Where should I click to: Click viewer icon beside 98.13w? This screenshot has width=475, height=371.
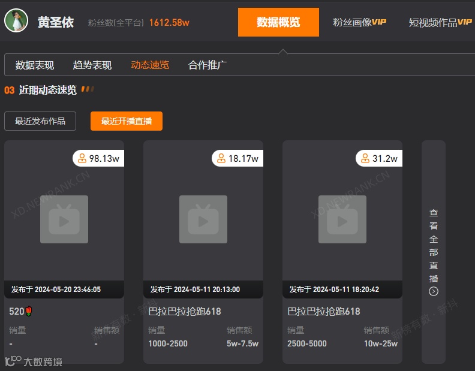pos(82,158)
